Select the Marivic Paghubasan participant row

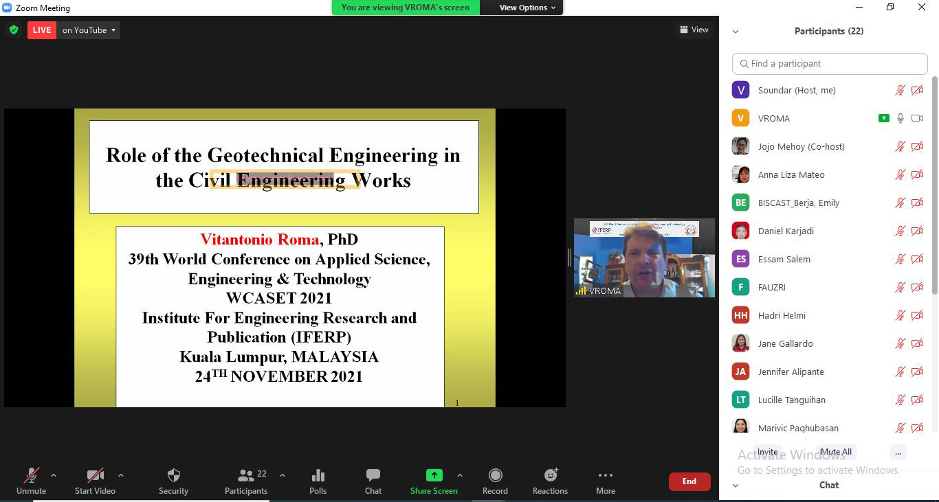pos(828,426)
